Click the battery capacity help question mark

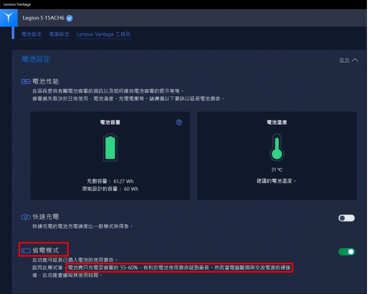coord(179,122)
